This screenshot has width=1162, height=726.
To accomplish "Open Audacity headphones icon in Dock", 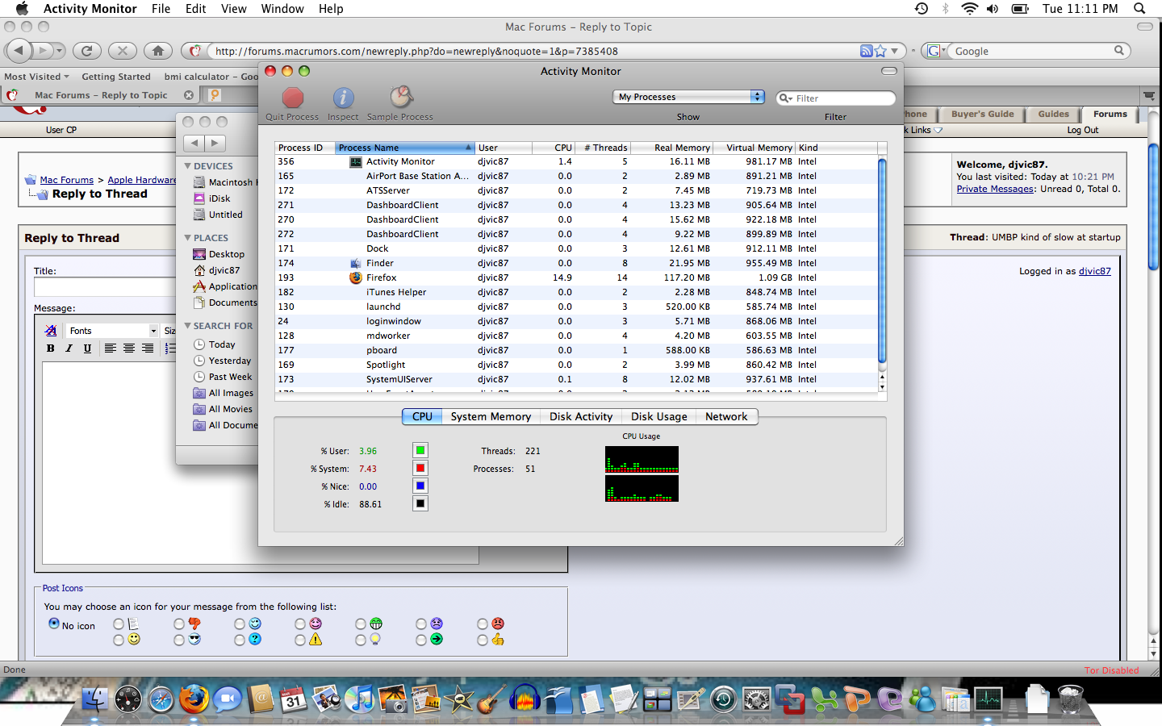I will click(525, 699).
